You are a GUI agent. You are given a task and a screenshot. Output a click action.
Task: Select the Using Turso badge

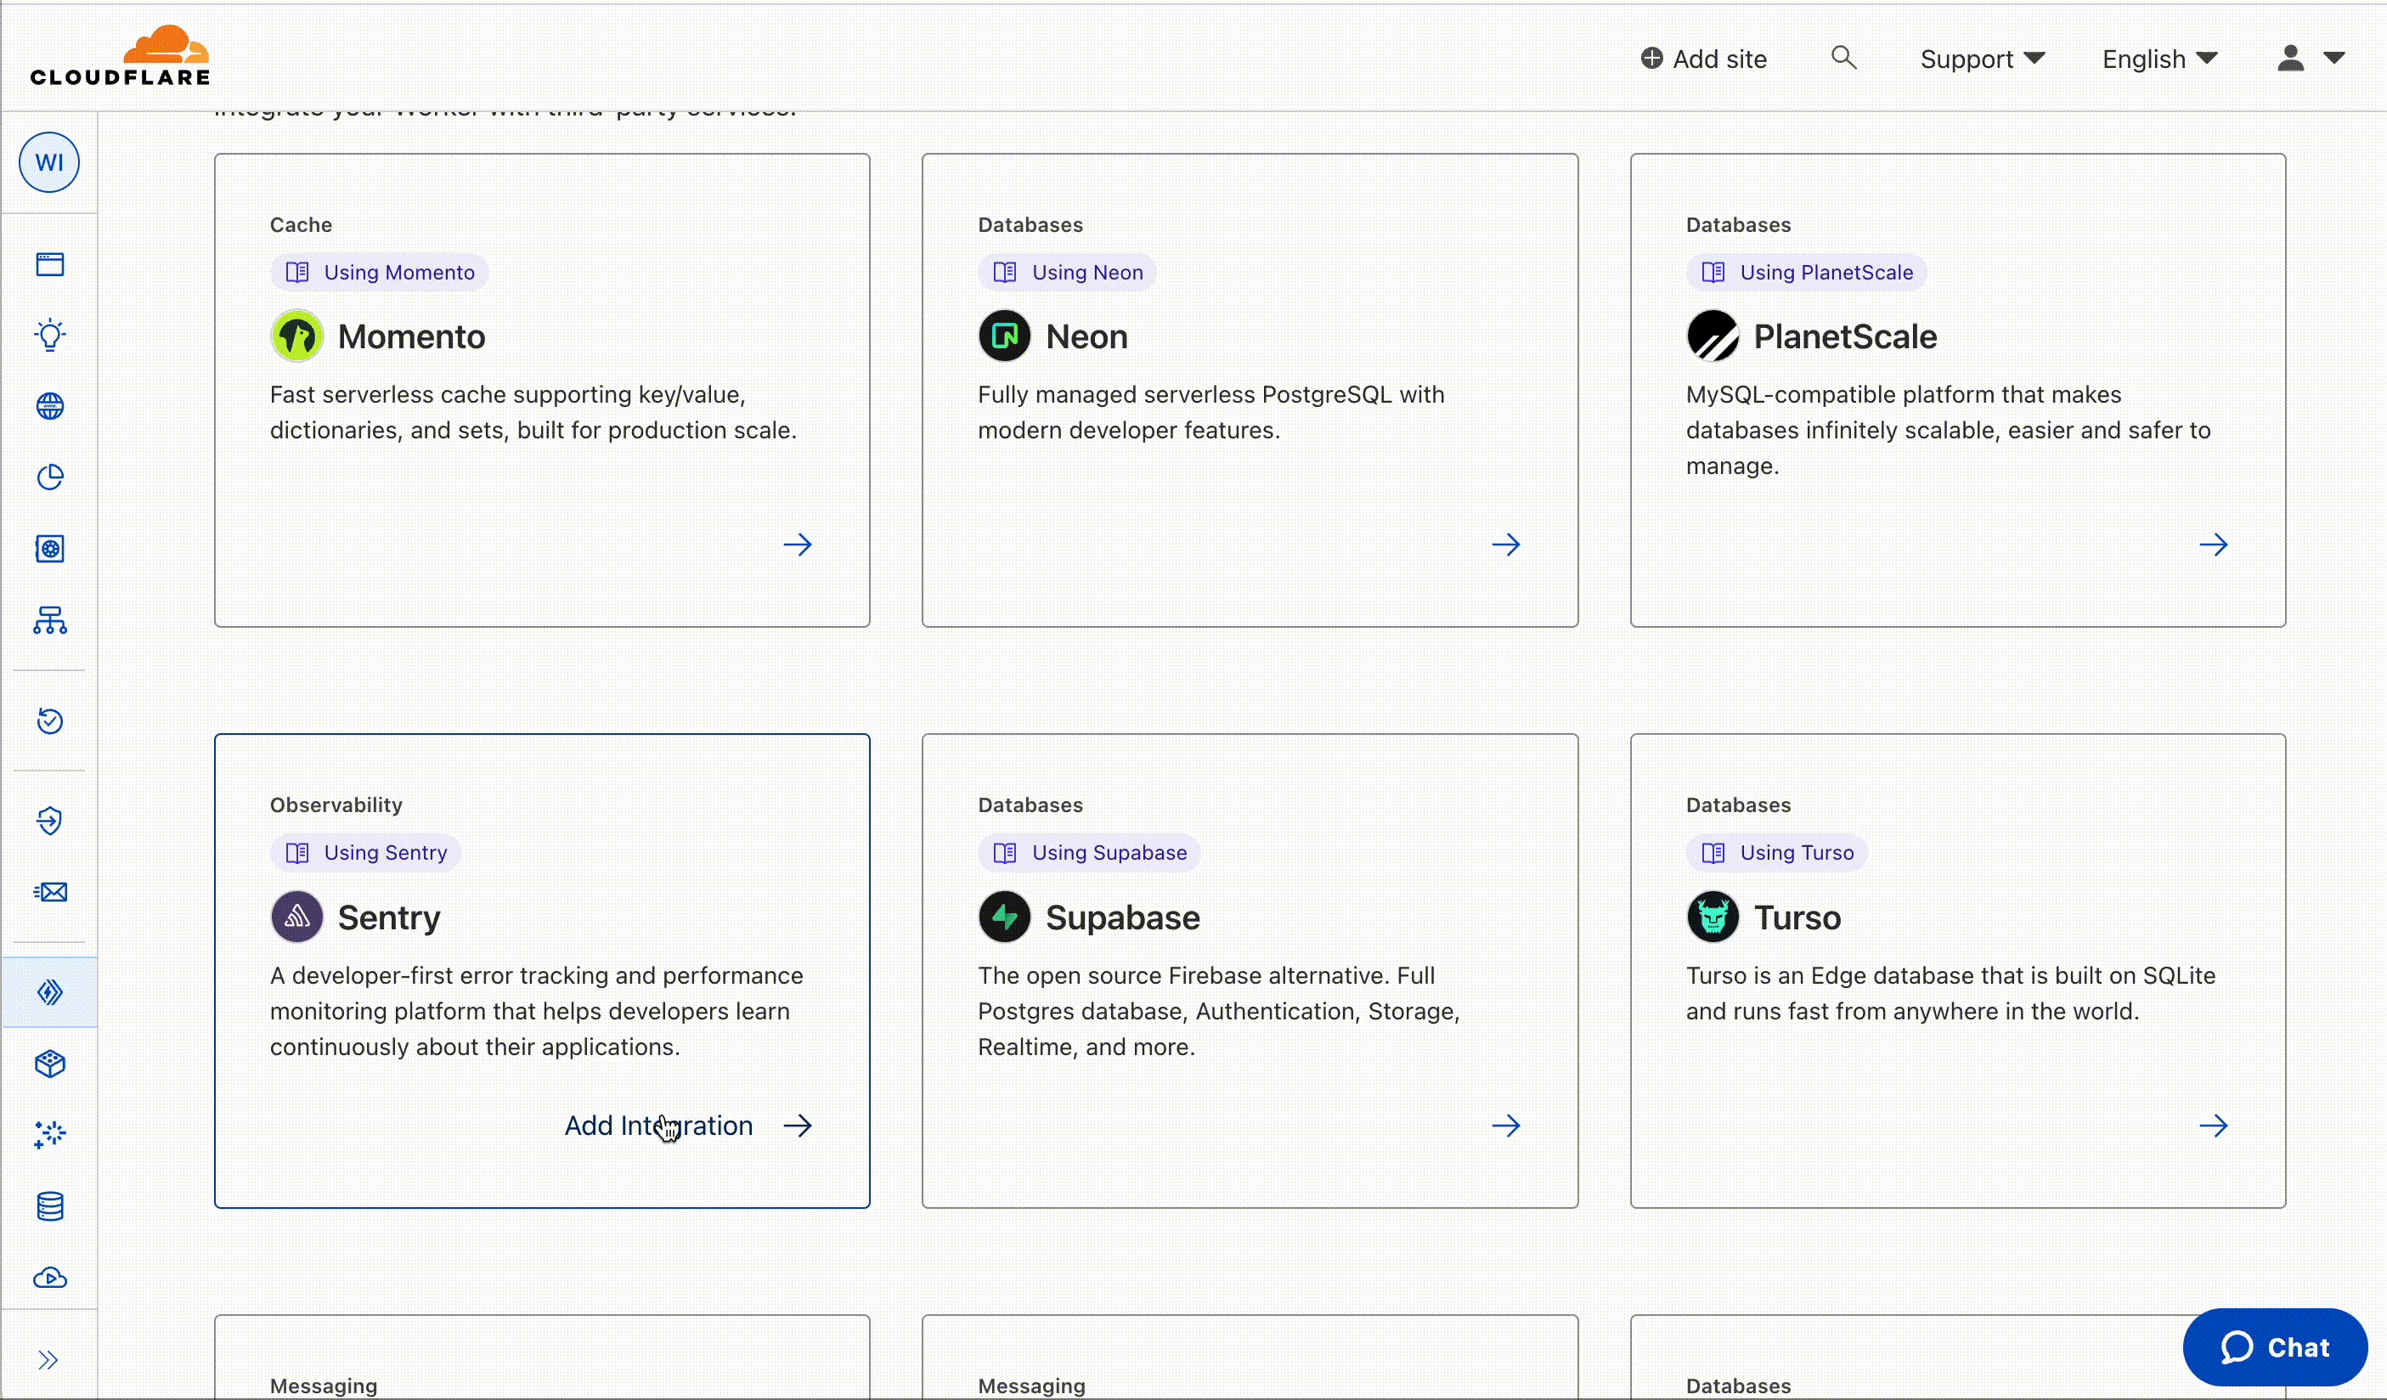pos(1776,851)
